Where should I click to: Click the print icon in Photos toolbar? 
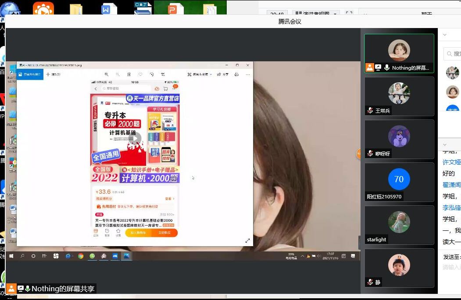(237, 74)
